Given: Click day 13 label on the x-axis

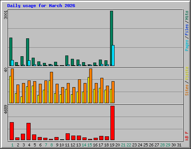Looking at the screenshot, I should [78, 145].
